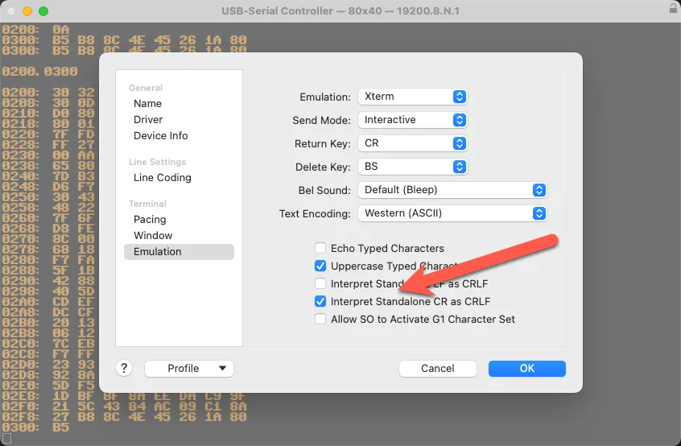Toggle Interpret Standalone LF as CRLF checkbox

coord(320,283)
